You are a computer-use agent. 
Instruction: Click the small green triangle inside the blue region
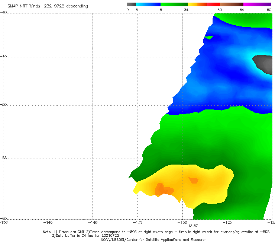pos(209,38)
